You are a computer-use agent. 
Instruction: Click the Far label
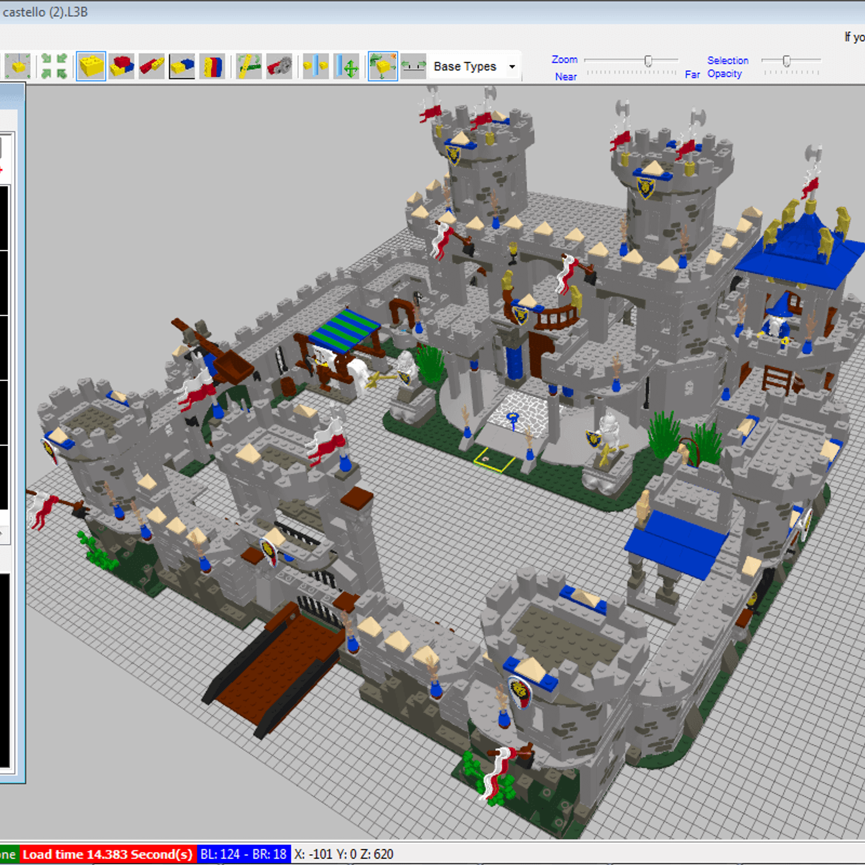coord(692,75)
